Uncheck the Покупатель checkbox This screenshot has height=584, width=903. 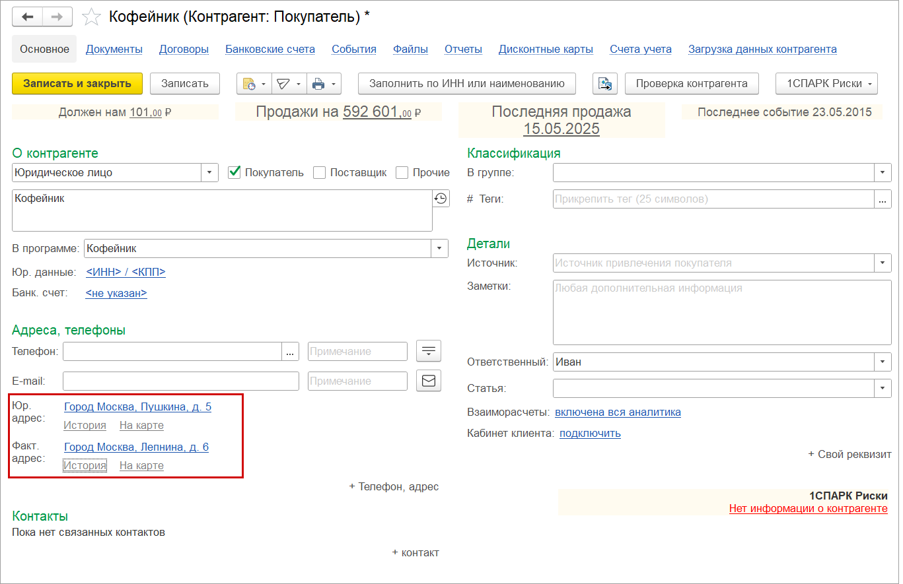(234, 172)
